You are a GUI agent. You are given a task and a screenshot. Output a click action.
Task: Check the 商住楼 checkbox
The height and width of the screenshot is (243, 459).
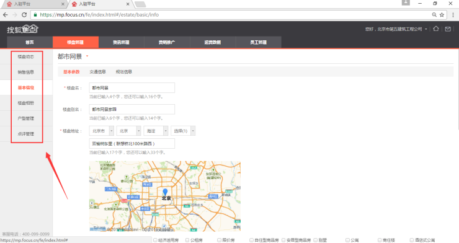click(x=380, y=240)
